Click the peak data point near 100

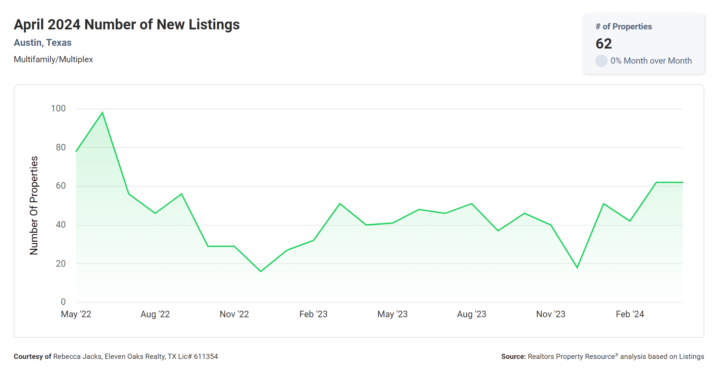[x=102, y=112]
